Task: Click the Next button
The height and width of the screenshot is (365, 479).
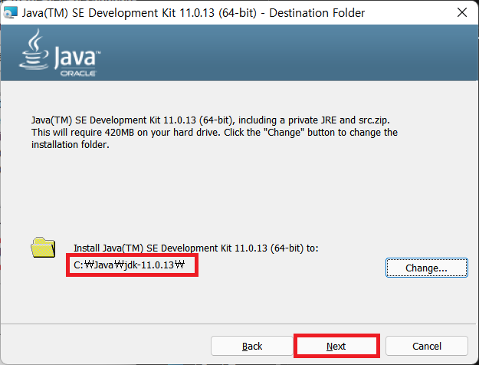Action: point(336,346)
